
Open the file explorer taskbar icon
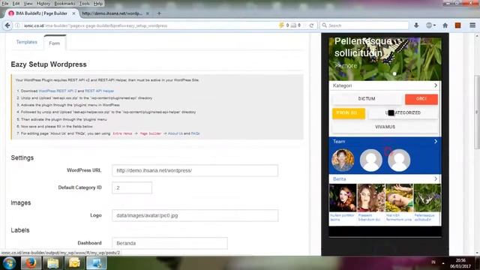coord(52,263)
